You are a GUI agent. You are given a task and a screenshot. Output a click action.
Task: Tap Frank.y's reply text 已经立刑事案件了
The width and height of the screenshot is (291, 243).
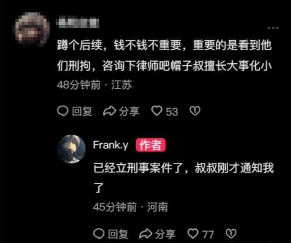(183, 178)
